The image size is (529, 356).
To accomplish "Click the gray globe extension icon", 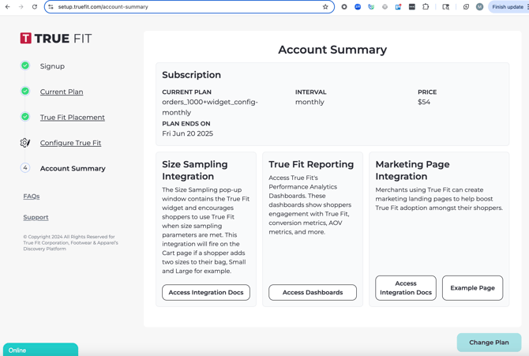I will point(385,7).
